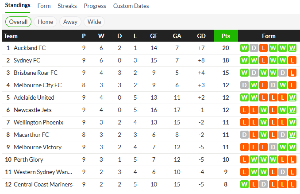Click Central Coast Mariners' first W form badge

pyautogui.click(x=244, y=184)
